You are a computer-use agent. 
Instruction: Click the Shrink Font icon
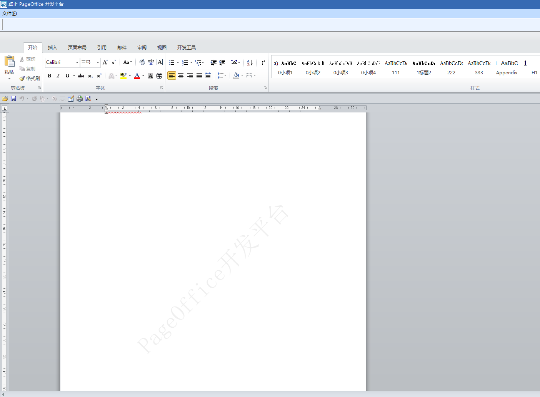114,62
